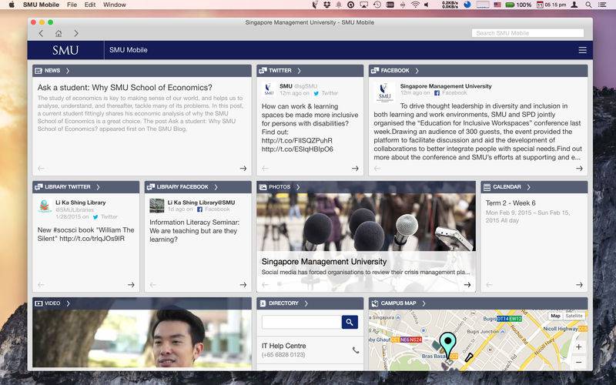Open the Window menu
This screenshot has width=616, height=385.
114,5
